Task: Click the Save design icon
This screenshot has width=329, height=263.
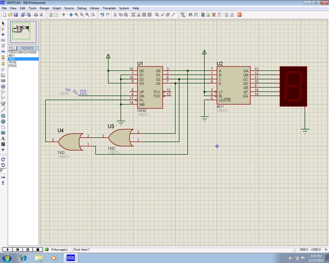Action: (15, 14)
